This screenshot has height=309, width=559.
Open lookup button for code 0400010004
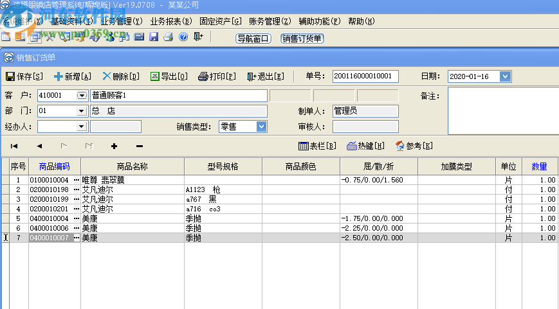point(77,218)
